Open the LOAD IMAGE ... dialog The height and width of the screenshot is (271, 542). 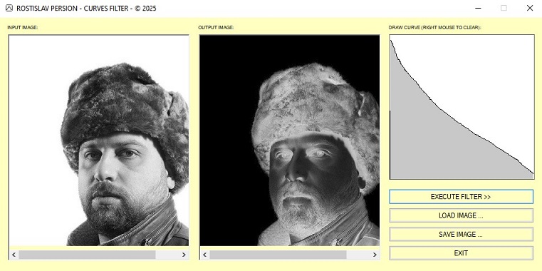click(x=461, y=215)
